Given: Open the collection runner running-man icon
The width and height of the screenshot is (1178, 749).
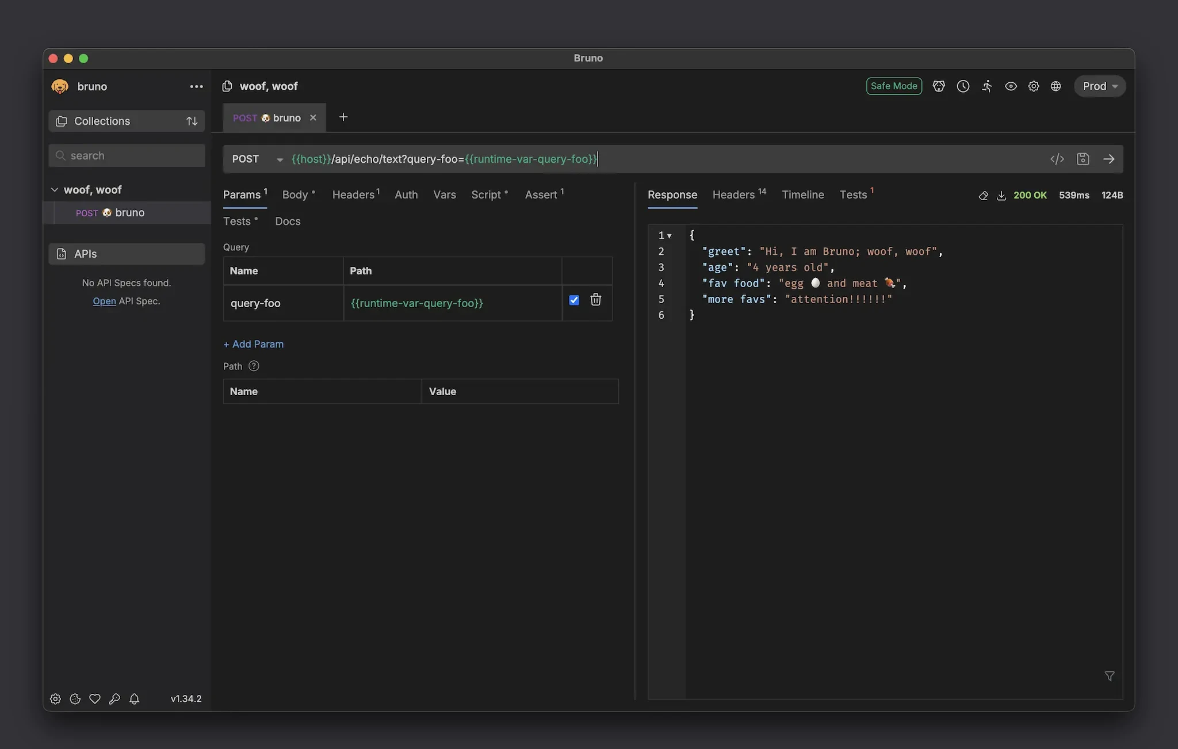Looking at the screenshot, I should pos(987,86).
